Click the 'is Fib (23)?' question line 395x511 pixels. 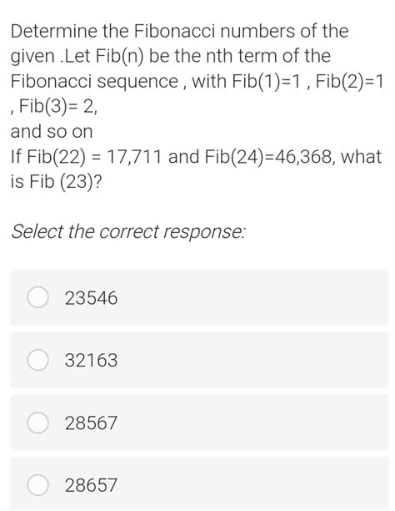pyautogui.click(x=56, y=181)
